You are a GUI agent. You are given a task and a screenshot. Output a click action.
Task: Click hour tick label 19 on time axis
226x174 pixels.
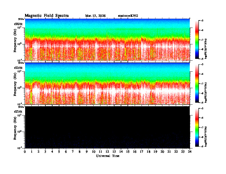point(155,152)
